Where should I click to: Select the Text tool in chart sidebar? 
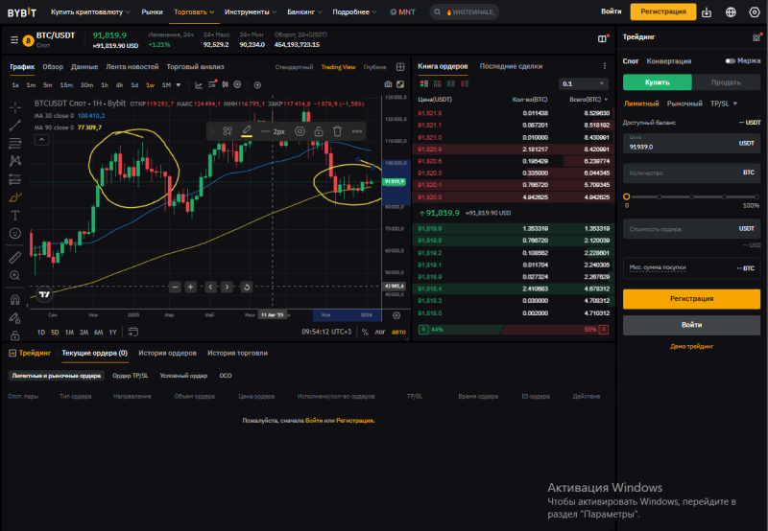click(15, 215)
